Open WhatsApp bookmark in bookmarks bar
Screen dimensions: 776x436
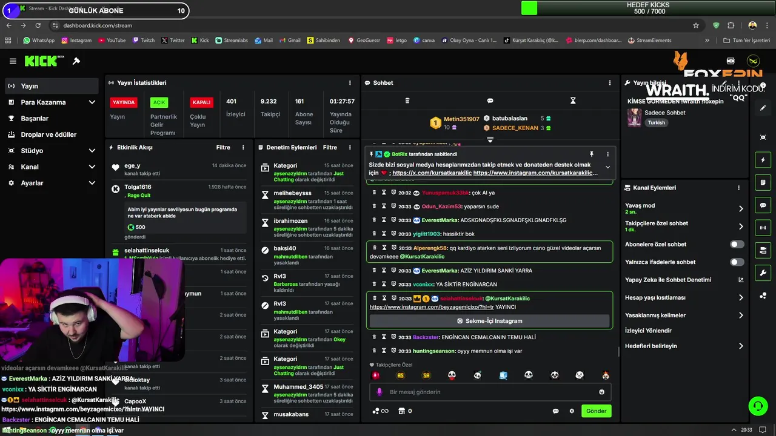tap(39, 41)
